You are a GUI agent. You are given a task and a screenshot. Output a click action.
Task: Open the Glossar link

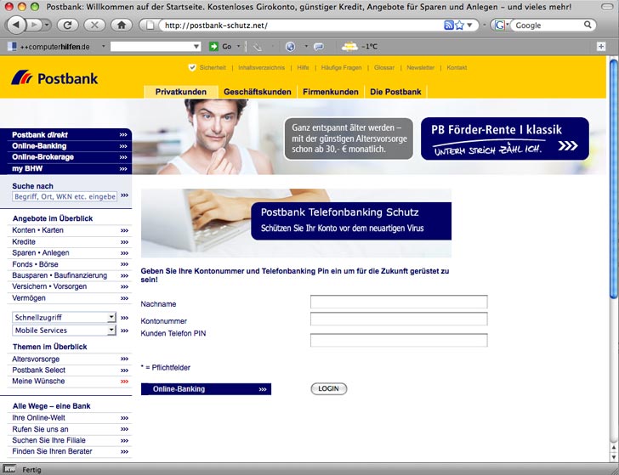(x=384, y=67)
